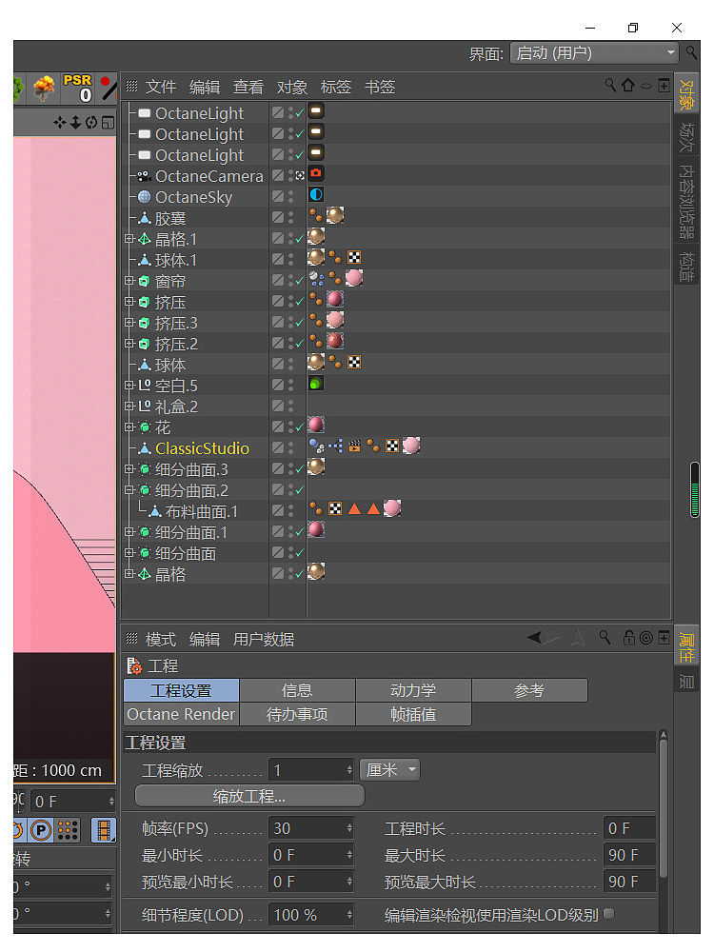Toggle visibility dots for 球体
This screenshot has width=714, height=952.
[290, 365]
